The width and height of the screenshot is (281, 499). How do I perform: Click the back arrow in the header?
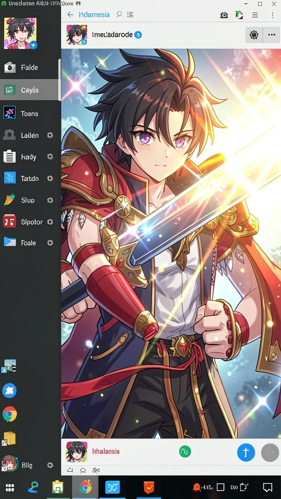pyautogui.click(x=70, y=15)
